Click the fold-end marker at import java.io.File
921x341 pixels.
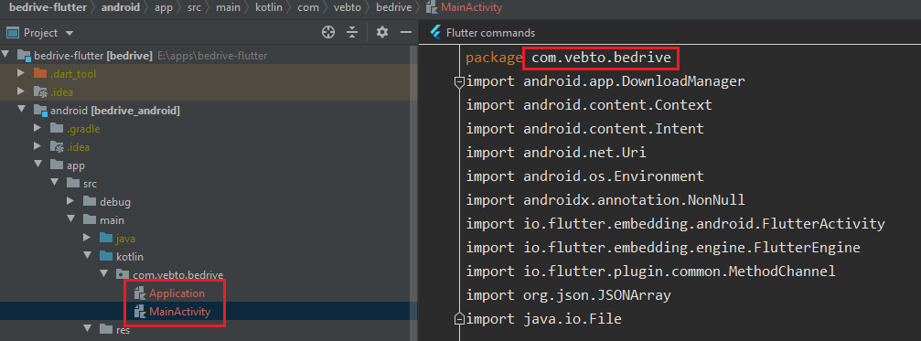pyautogui.click(x=459, y=319)
